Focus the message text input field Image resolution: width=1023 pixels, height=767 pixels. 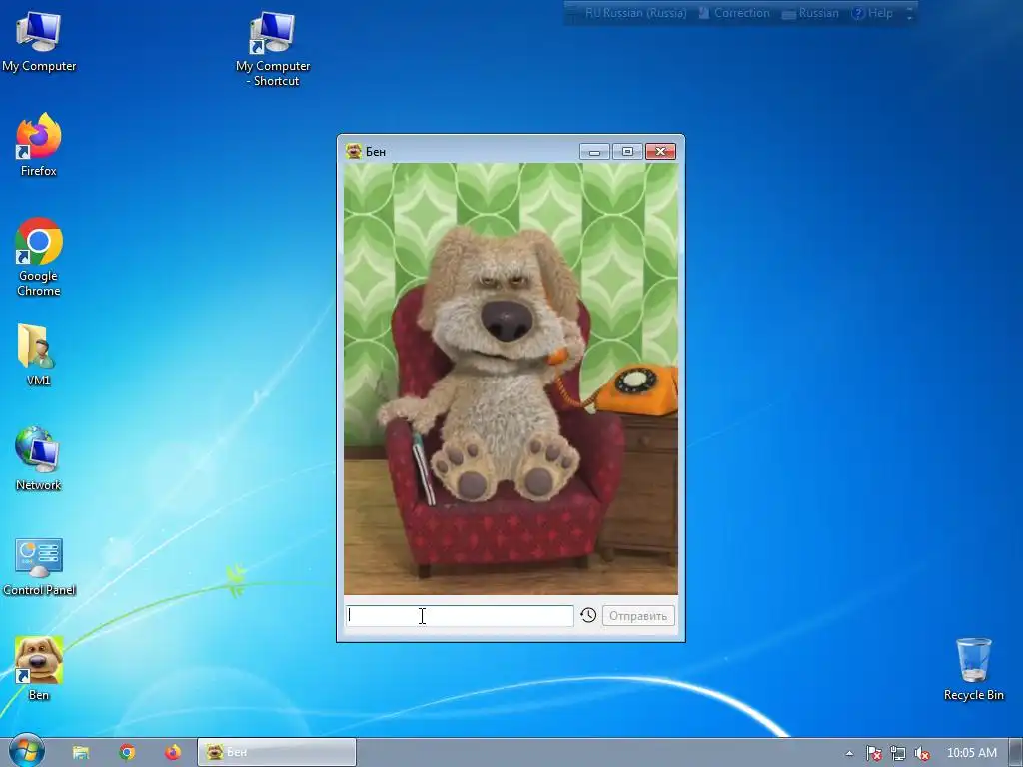pos(460,615)
